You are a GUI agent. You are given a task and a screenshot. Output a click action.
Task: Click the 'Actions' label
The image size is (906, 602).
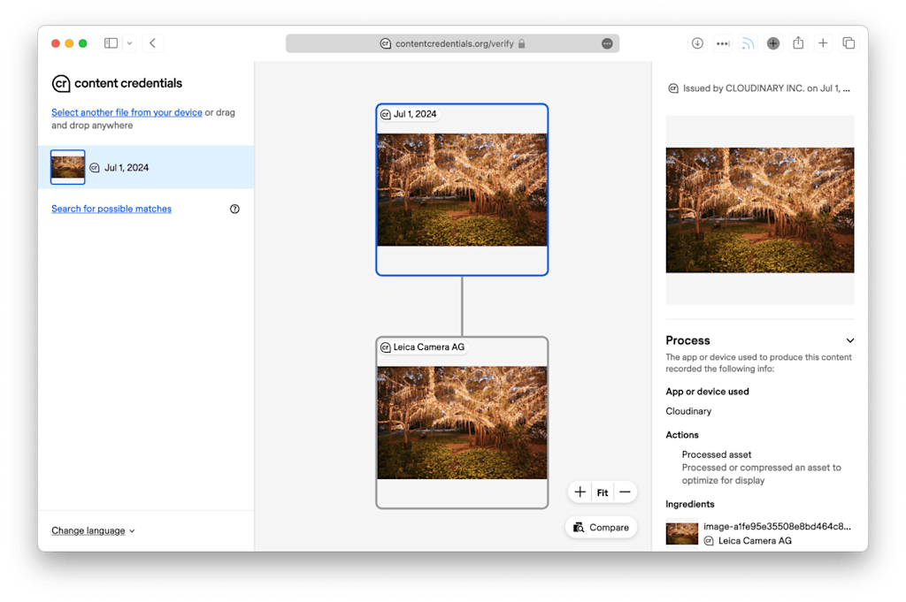[x=682, y=435]
